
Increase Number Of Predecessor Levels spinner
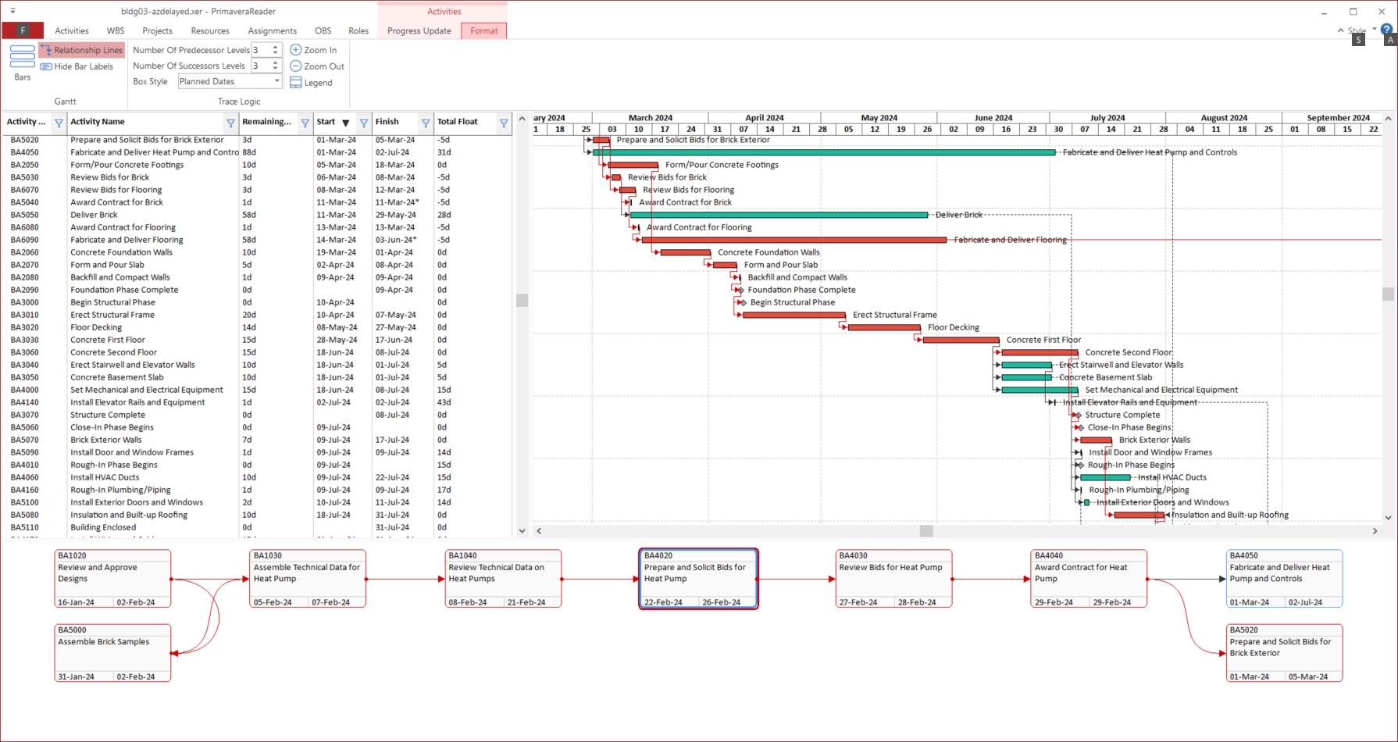(275, 47)
